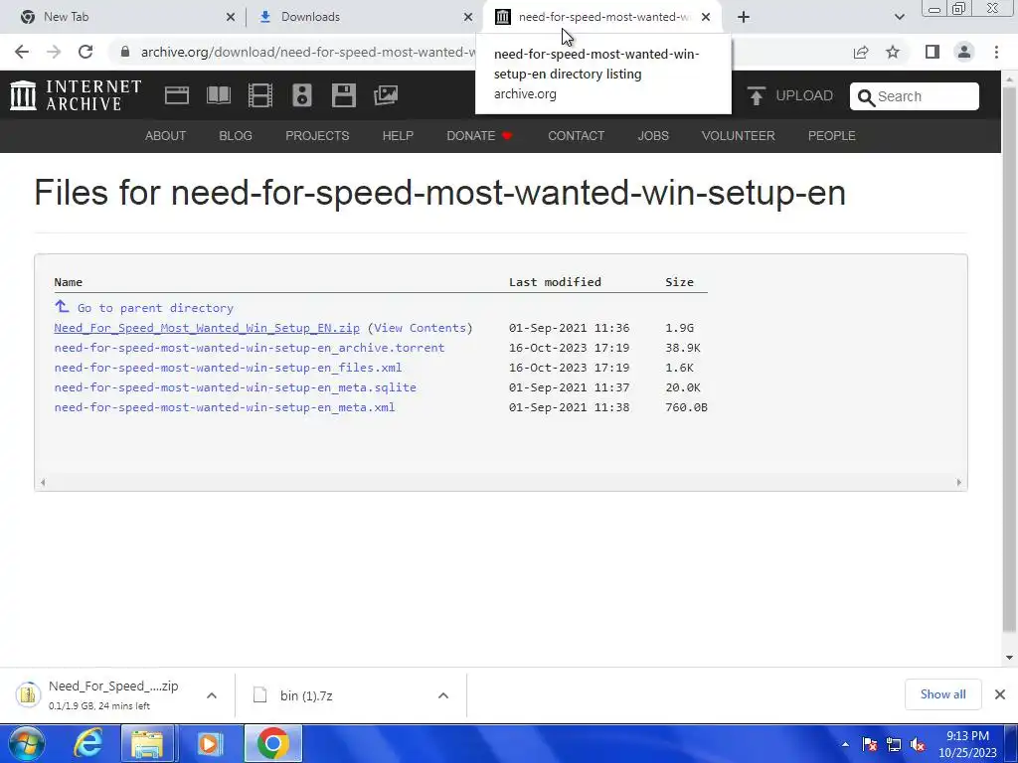Open the _meta.xml file link
The width and height of the screenshot is (1018, 763).
[x=225, y=407]
